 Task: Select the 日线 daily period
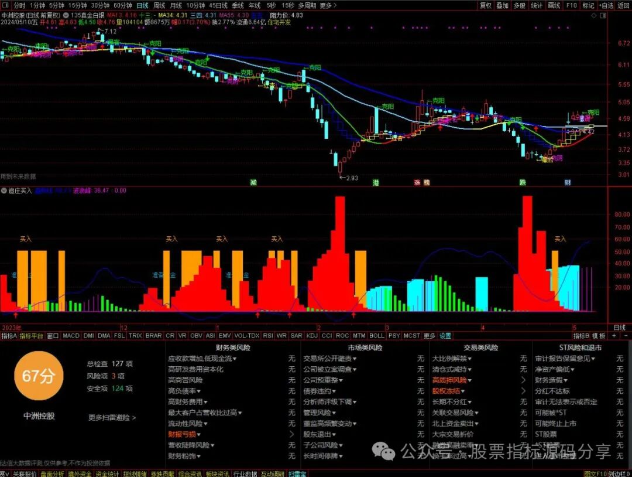tap(142, 5)
